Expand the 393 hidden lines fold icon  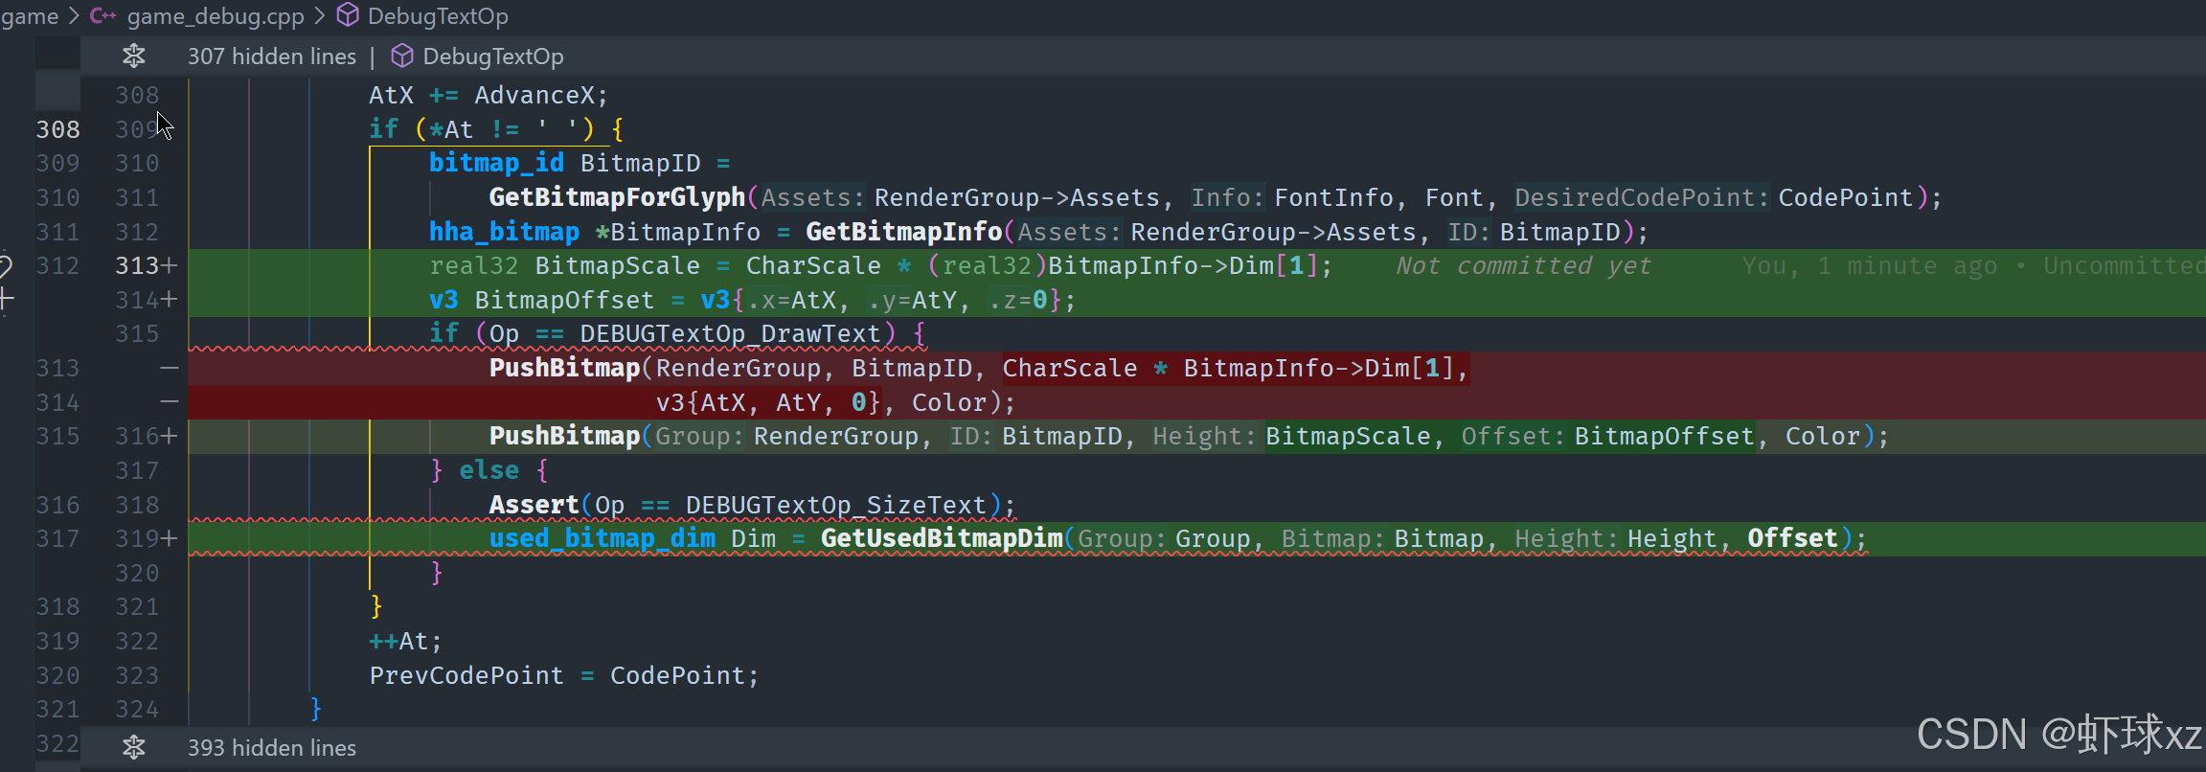(x=134, y=747)
